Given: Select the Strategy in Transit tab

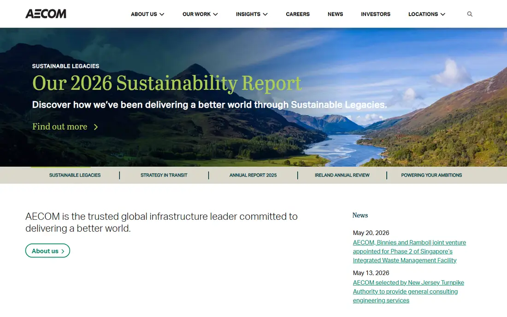Looking at the screenshot, I should pyautogui.click(x=164, y=175).
